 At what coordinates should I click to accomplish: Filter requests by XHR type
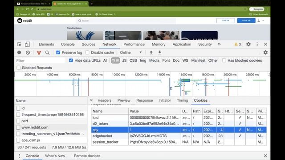(115, 60)
